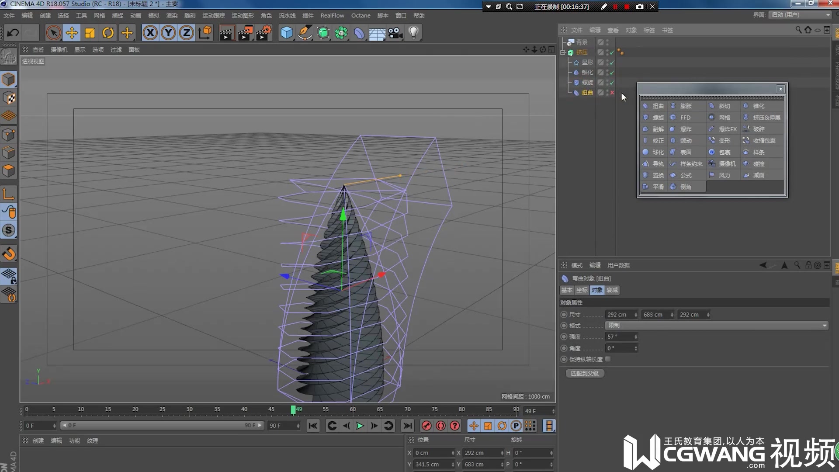Image resolution: width=839 pixels, height=472 pixels.
Task: Click the Light bulb icon
Action: 413,33
